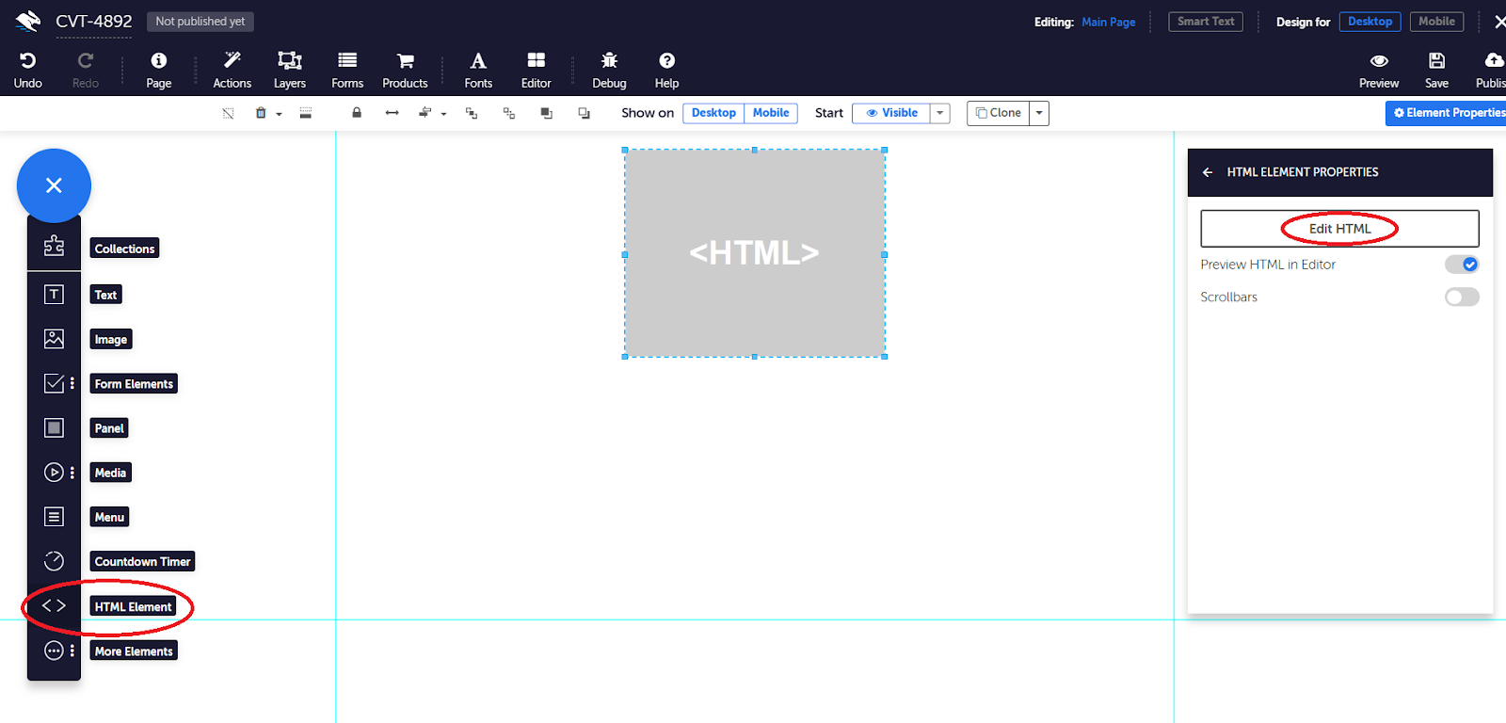Screen dimensions: 1506x723
Task: Switch Design for to Desktop
Action: [x=1370, y=22]
